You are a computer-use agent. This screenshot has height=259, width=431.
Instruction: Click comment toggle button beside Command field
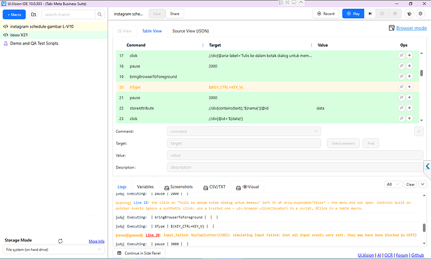click(x=419, y=131)
